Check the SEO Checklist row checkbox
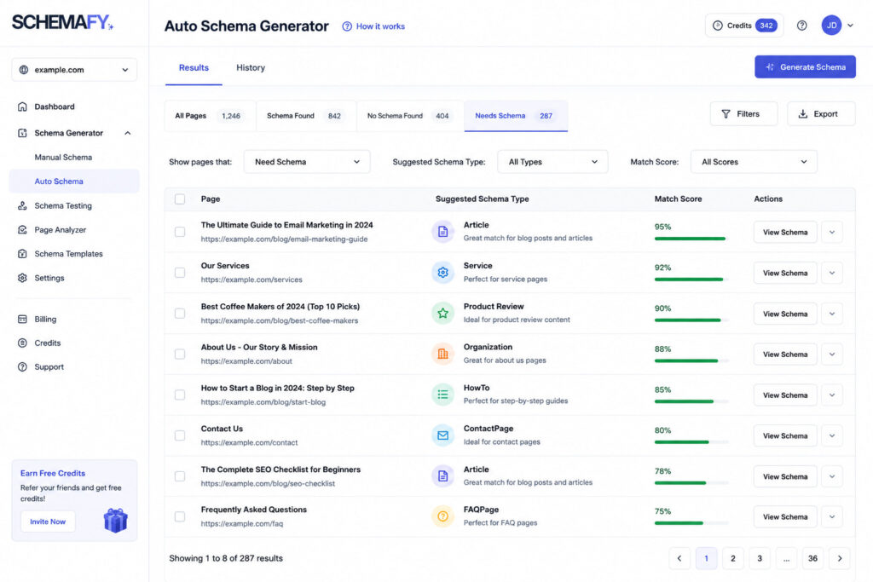This screenshot has width=873, height=582. tap(180, 475)
